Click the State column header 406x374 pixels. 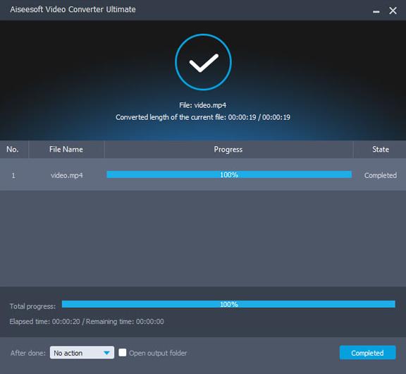pyautogui.click(x=380, y=150)
